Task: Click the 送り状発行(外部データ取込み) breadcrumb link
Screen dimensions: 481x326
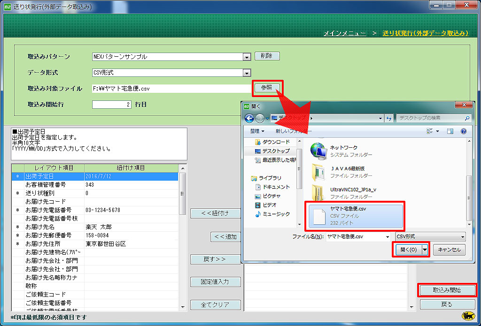Action: pos(426,33)
